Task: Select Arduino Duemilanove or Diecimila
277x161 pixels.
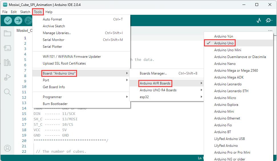Action: [x=238, y=57]
